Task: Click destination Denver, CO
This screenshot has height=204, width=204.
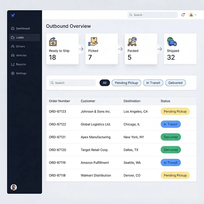Action: coord(132,175)
